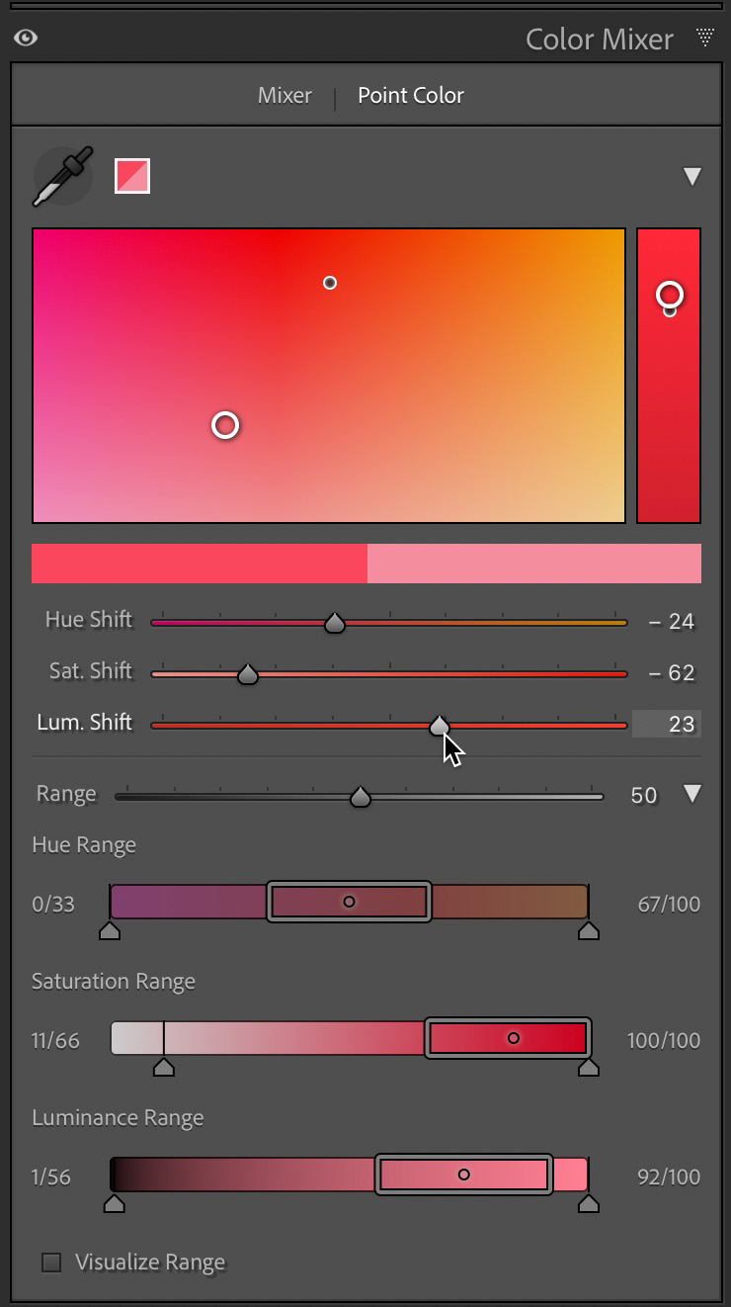The image size is (731, 1307).
Task: Click the Range slider handle
Action: (361, 795)
